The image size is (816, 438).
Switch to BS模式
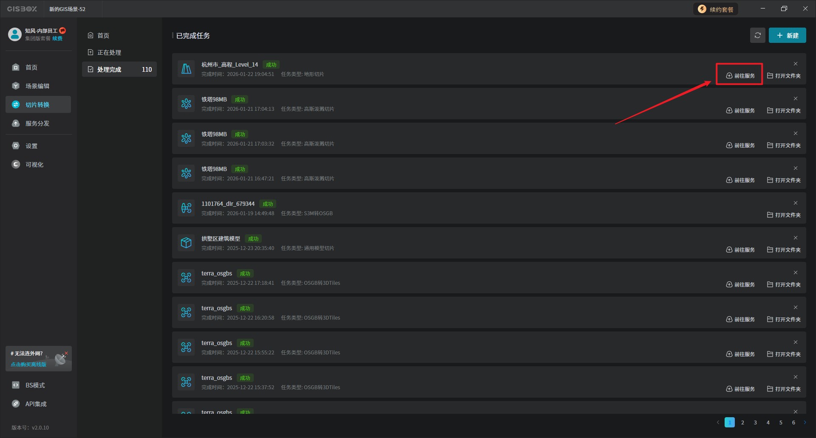(x=35, y=385)
